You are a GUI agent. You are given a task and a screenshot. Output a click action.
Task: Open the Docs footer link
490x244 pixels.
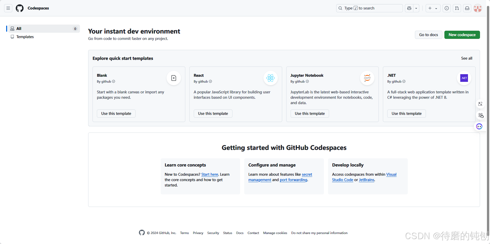click(x=240, y=233)
